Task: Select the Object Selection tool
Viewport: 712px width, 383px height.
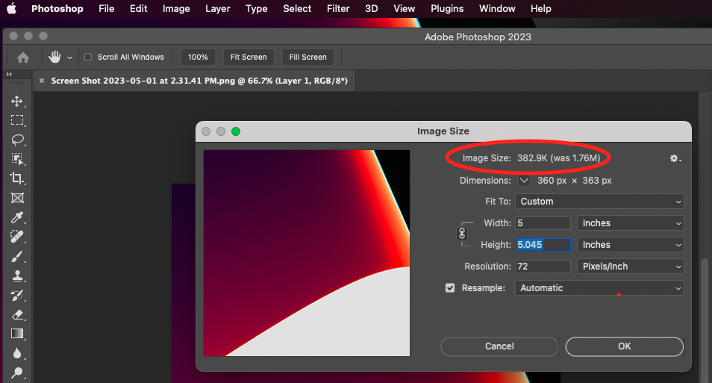Action: [x=17, y=159]
